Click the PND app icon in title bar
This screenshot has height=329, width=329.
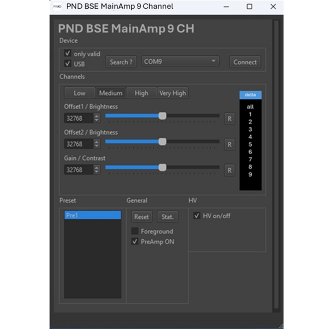tap(56, 7)
